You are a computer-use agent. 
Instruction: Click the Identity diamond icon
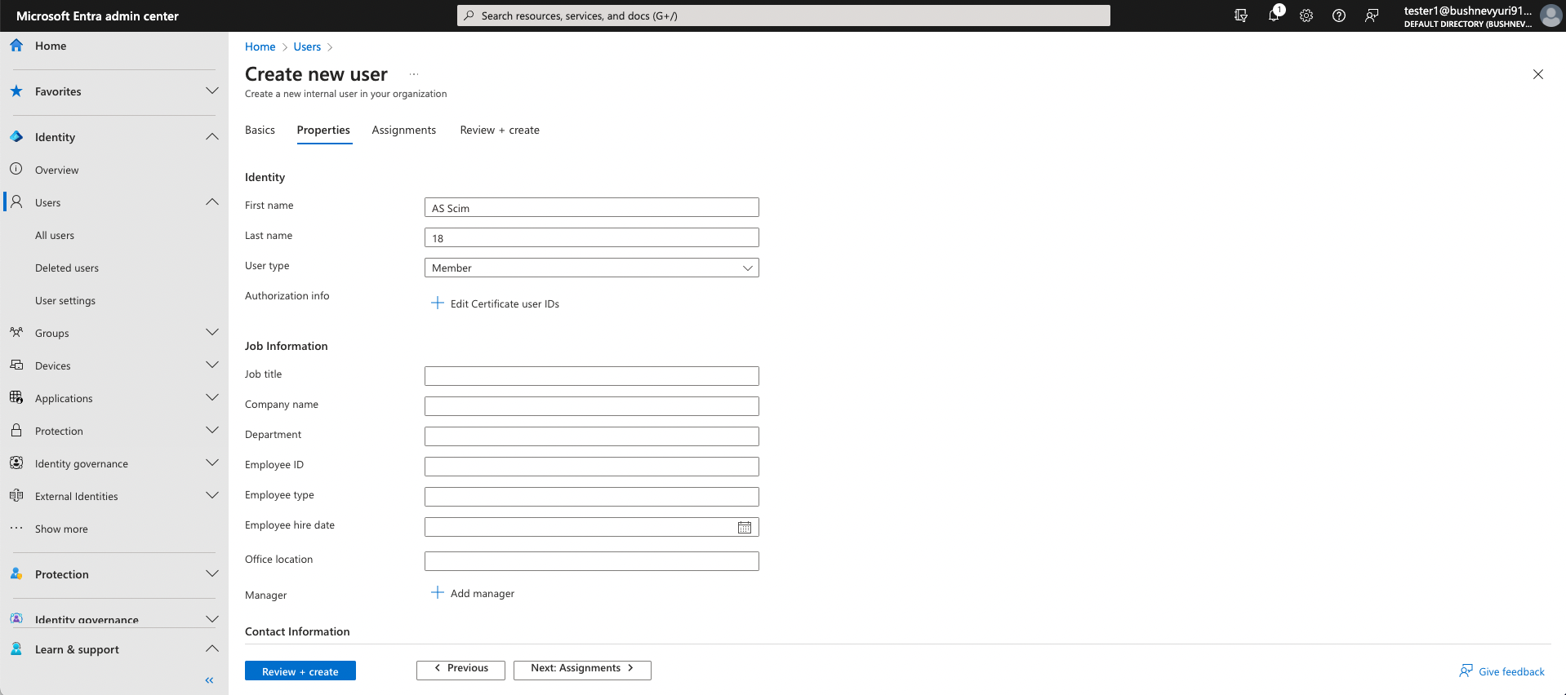(16, 137)
